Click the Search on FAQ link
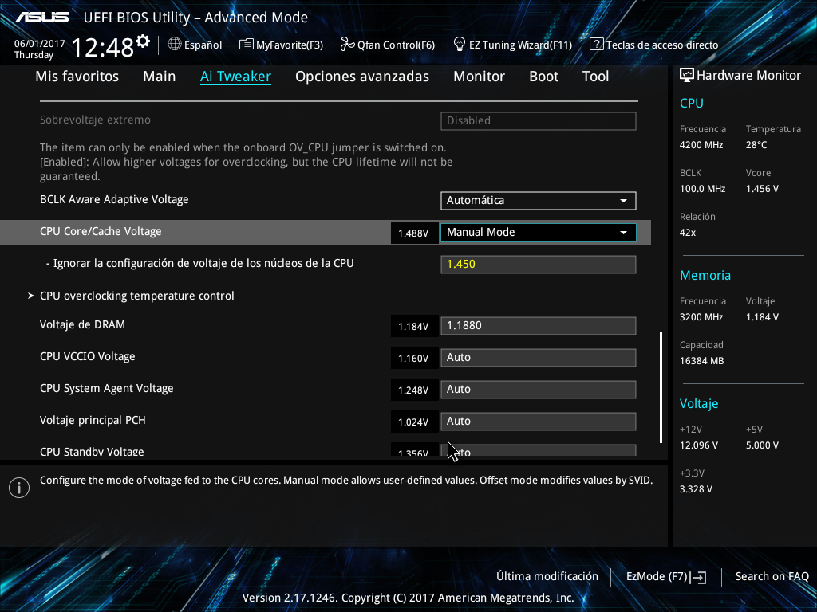 click(772, 576)
